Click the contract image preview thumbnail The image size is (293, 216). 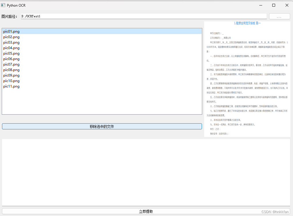click(247, 79)
